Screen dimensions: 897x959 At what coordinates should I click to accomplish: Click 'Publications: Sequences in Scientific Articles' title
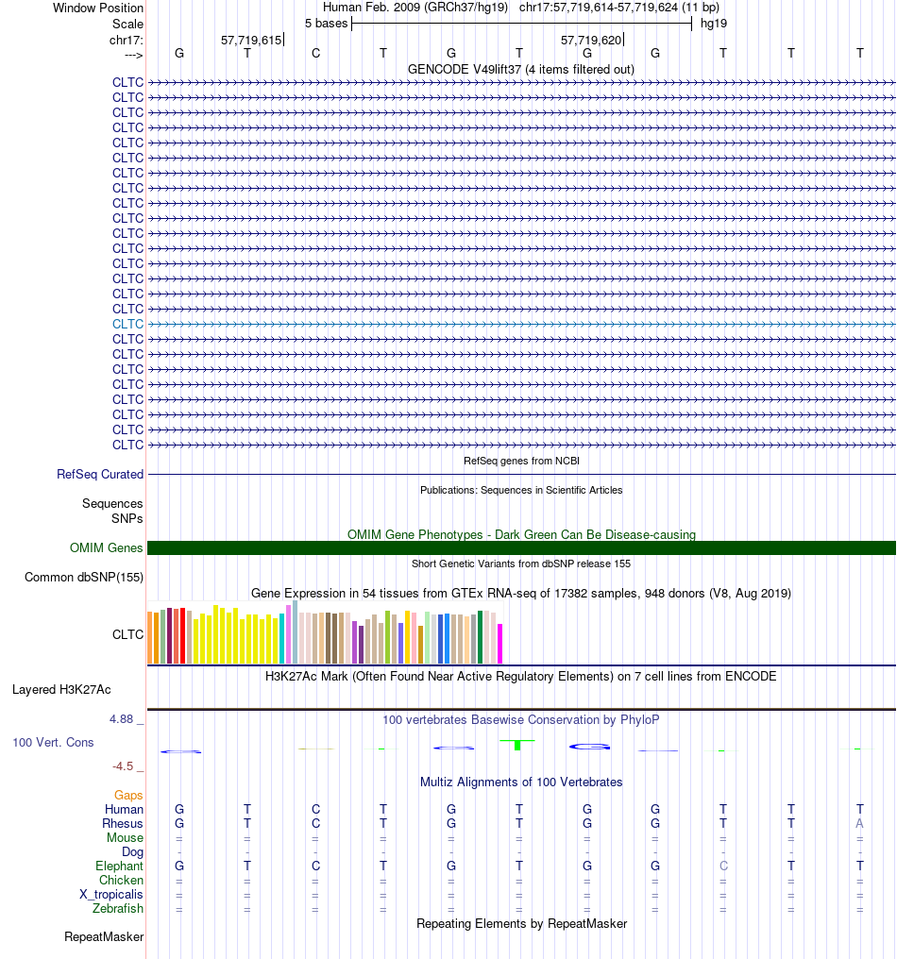pyautogui.click(x=521, y=490)
